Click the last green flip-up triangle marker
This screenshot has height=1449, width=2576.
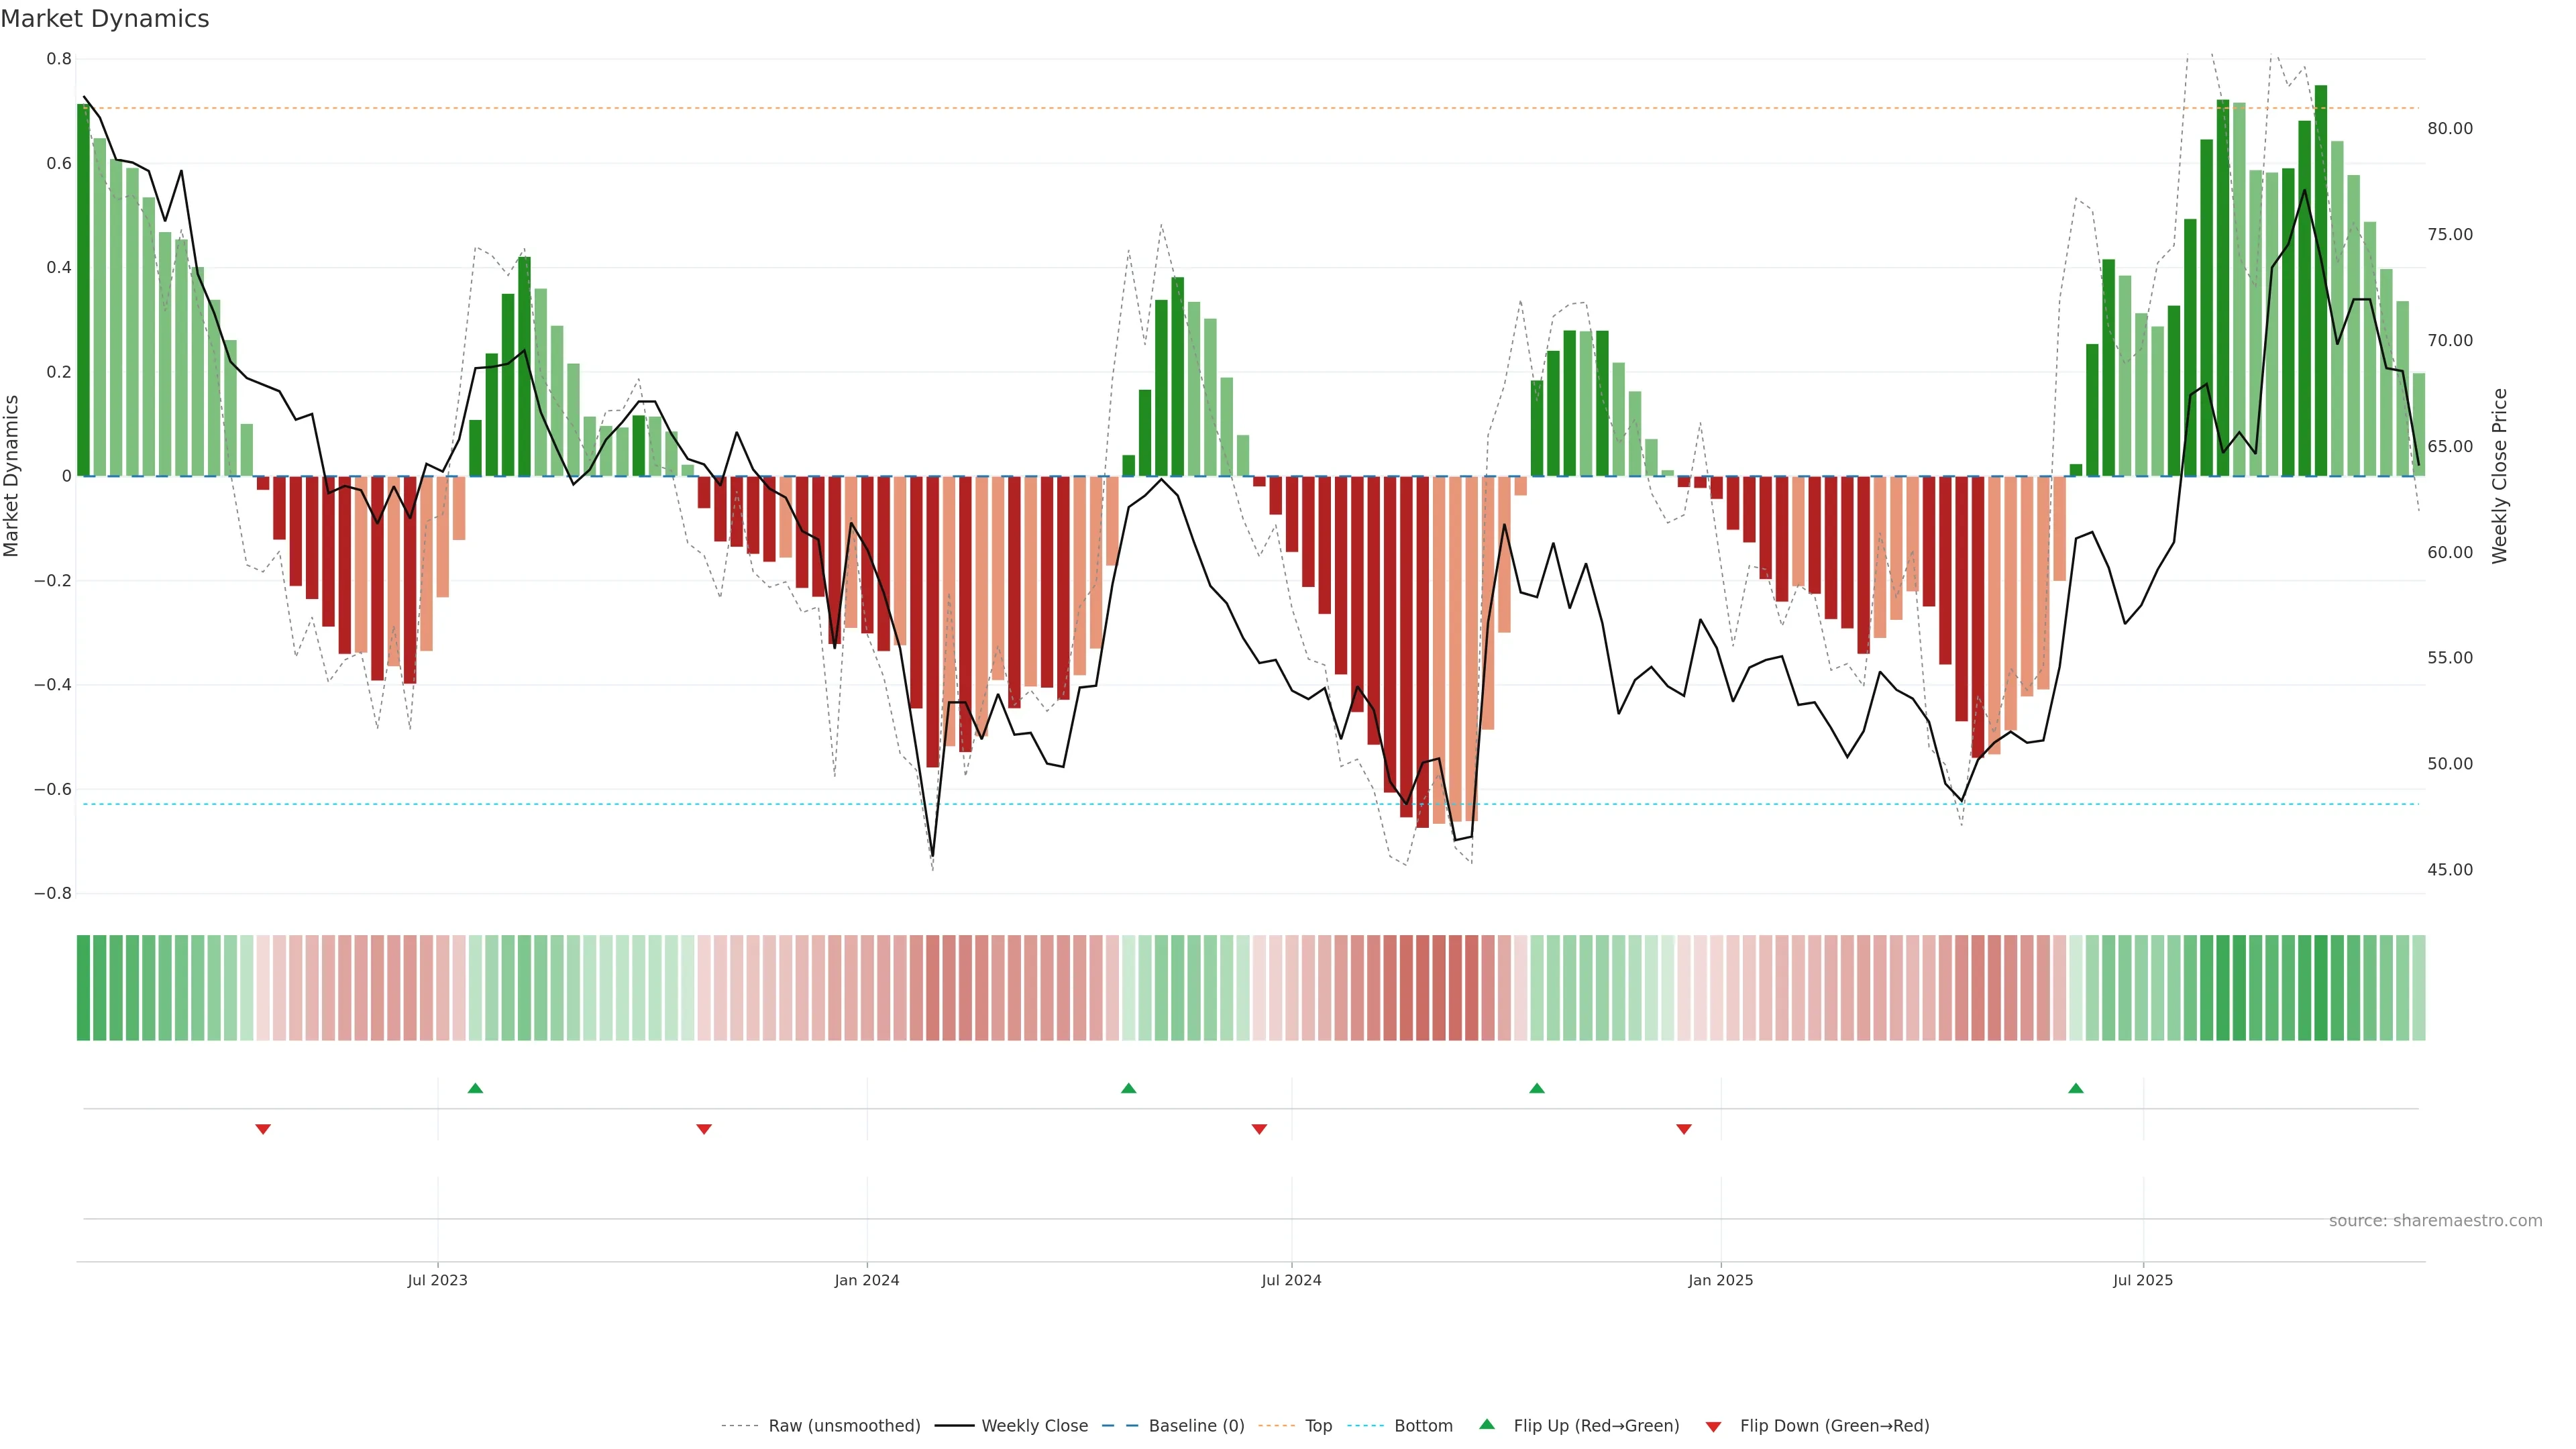pyautogui.click(x=2075, y=1088)
